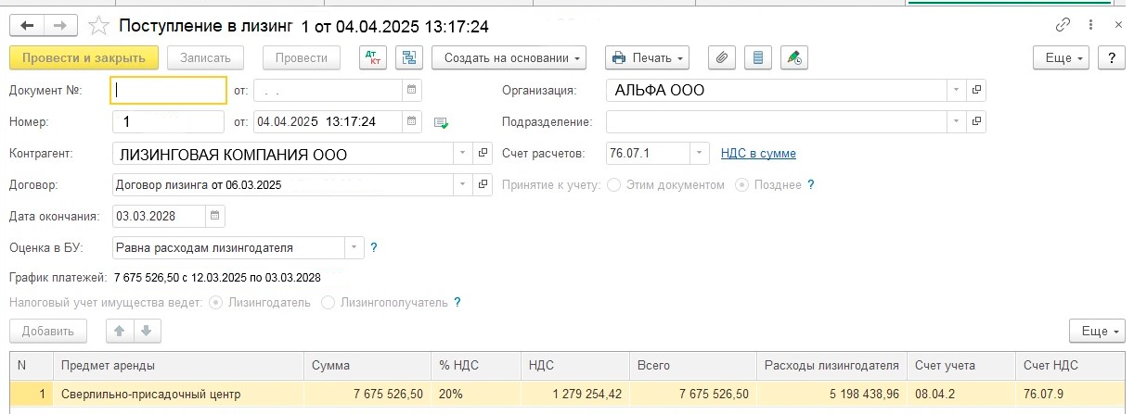Expand Оценка в БУ dropdown
Image resolution: width=1134 pixels, height=414 pixels.
point(354,247)
